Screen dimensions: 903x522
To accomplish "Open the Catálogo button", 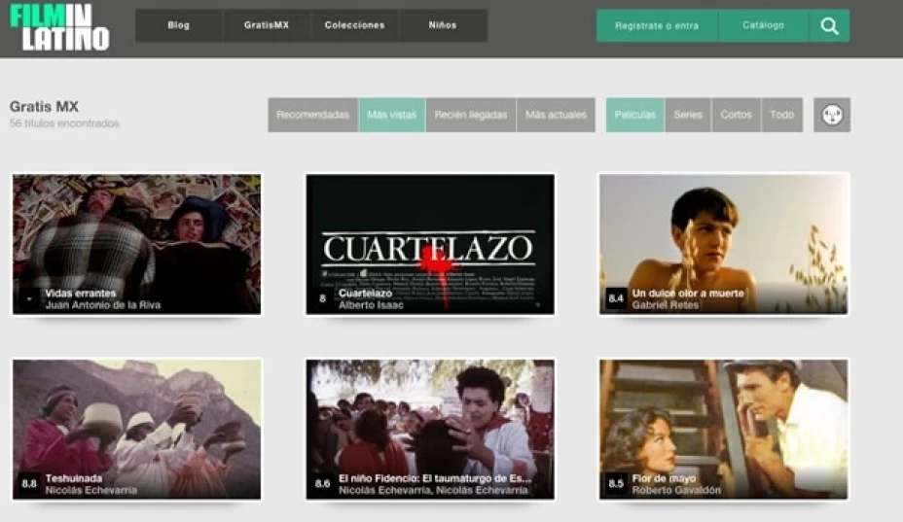I will 763,25.
